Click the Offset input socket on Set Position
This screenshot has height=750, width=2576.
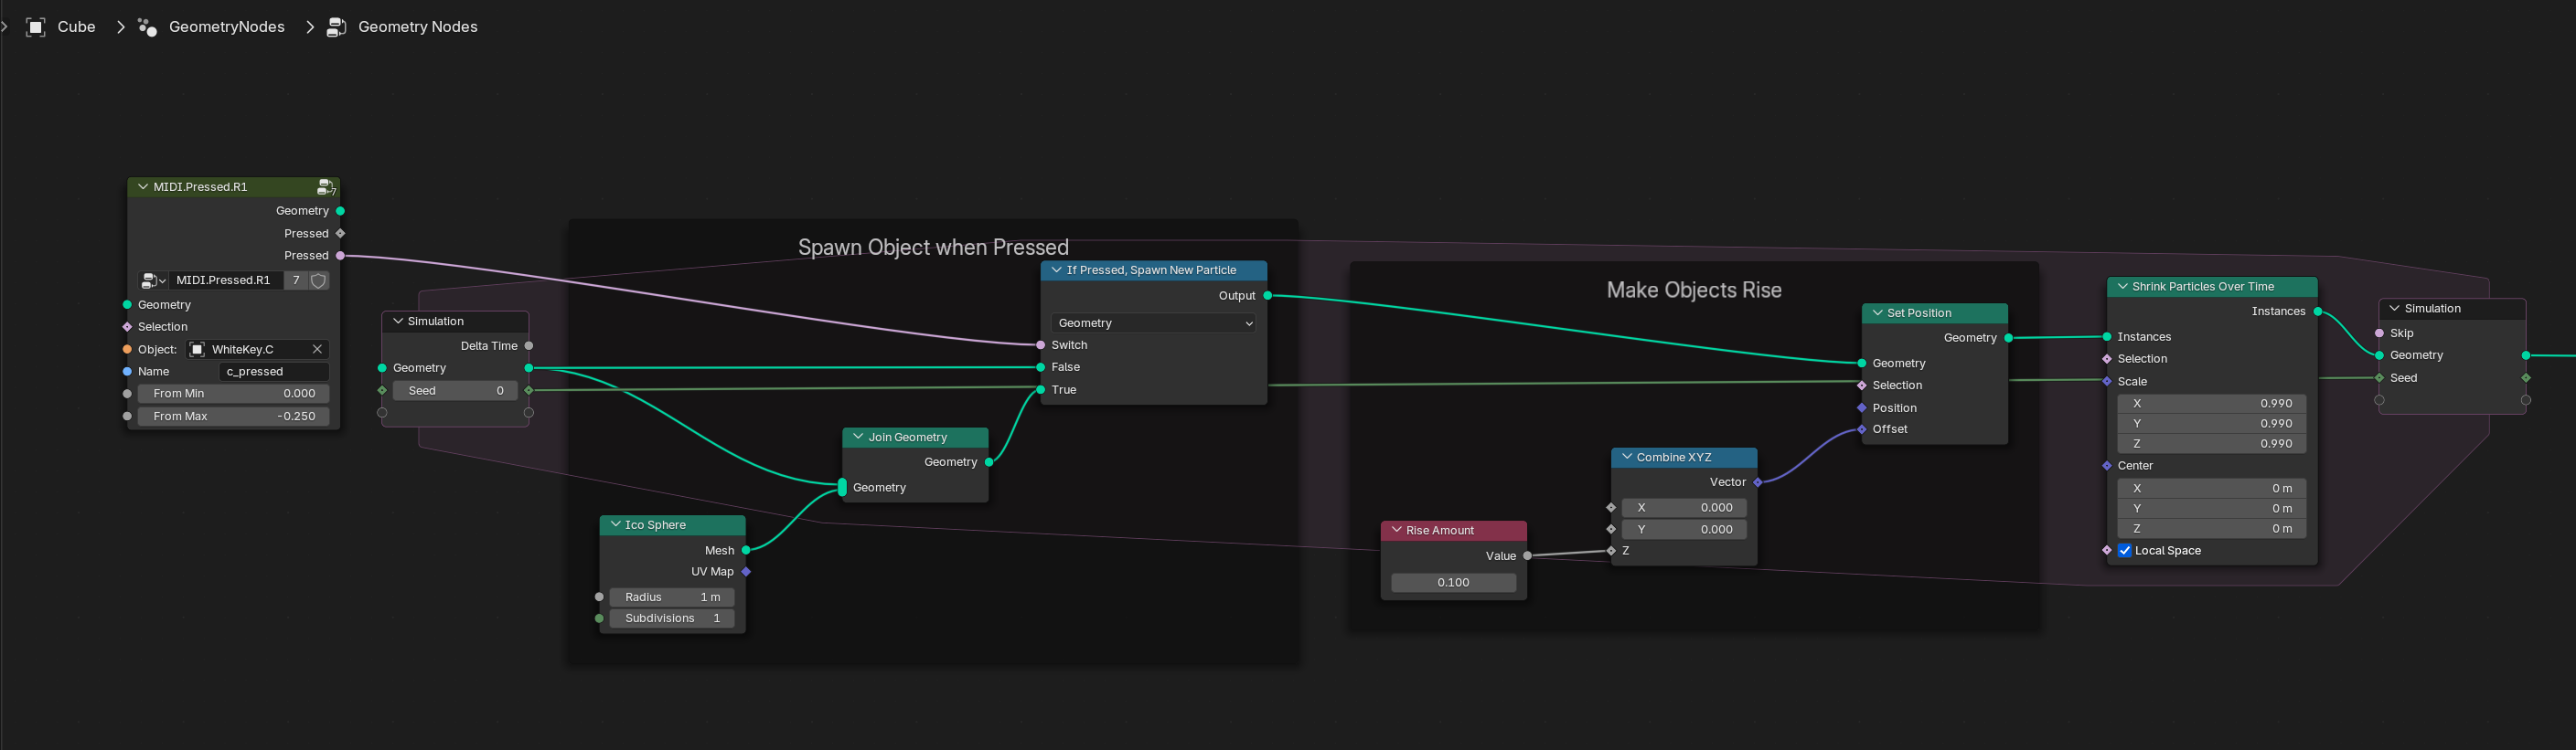pyautogui.click(x=1862, y=429)
